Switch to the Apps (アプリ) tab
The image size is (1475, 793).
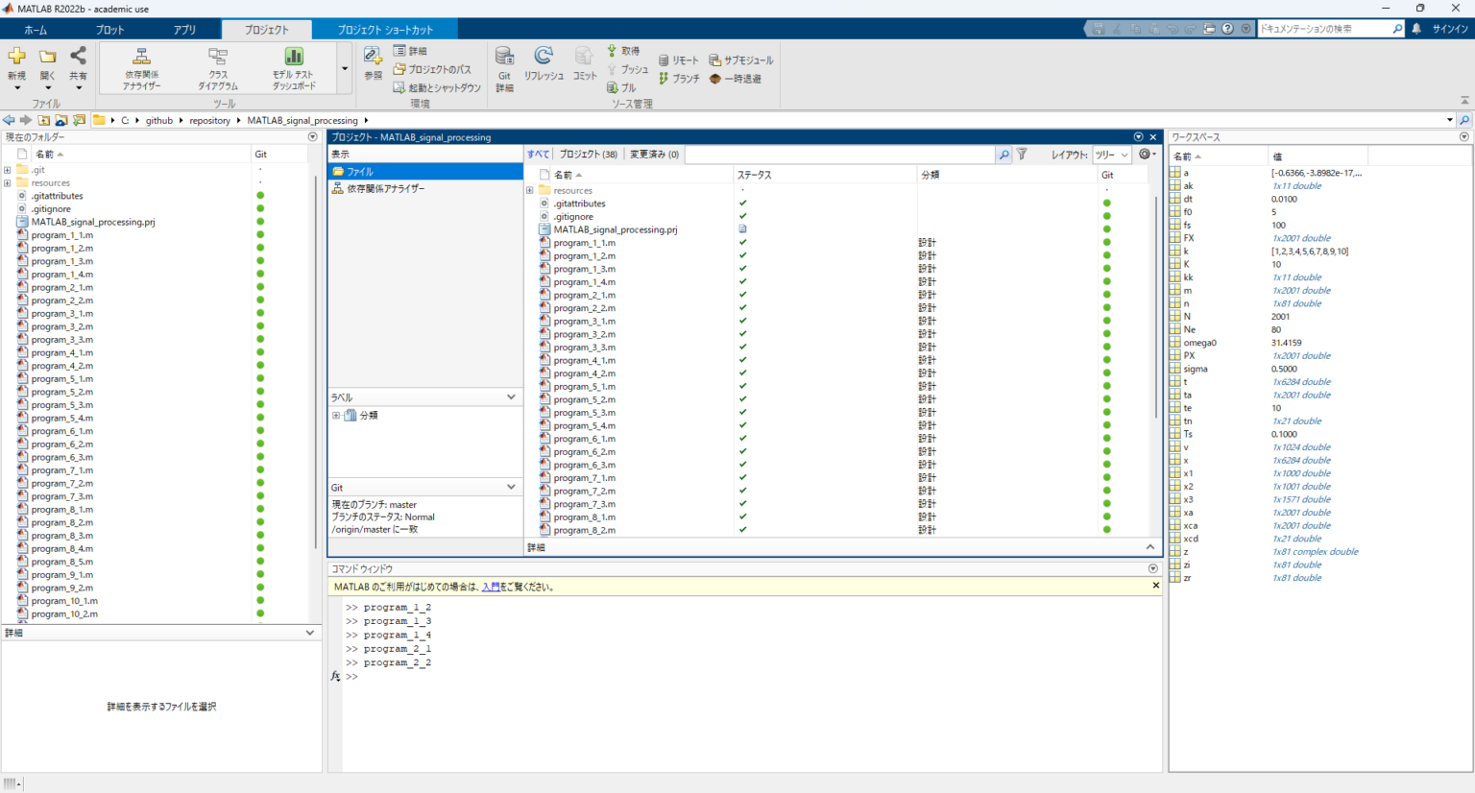[184, 30]
